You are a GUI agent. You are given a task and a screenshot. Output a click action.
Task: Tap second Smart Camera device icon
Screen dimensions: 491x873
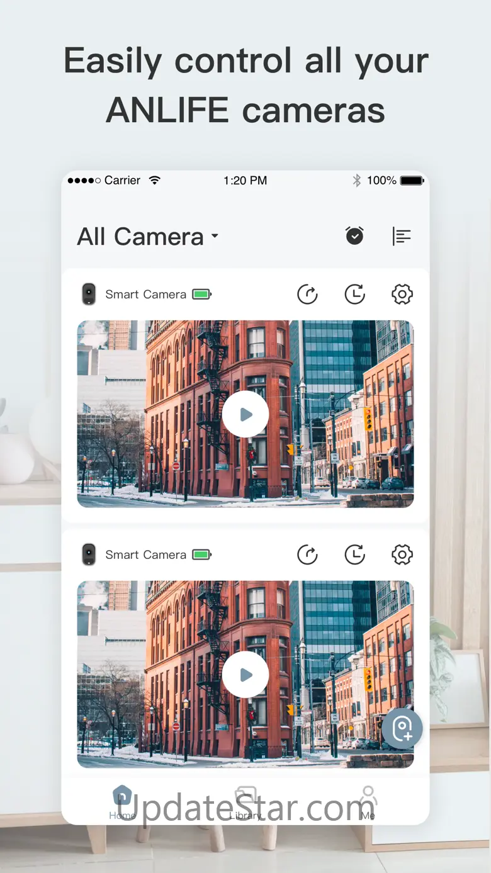(x=89, y=555)
